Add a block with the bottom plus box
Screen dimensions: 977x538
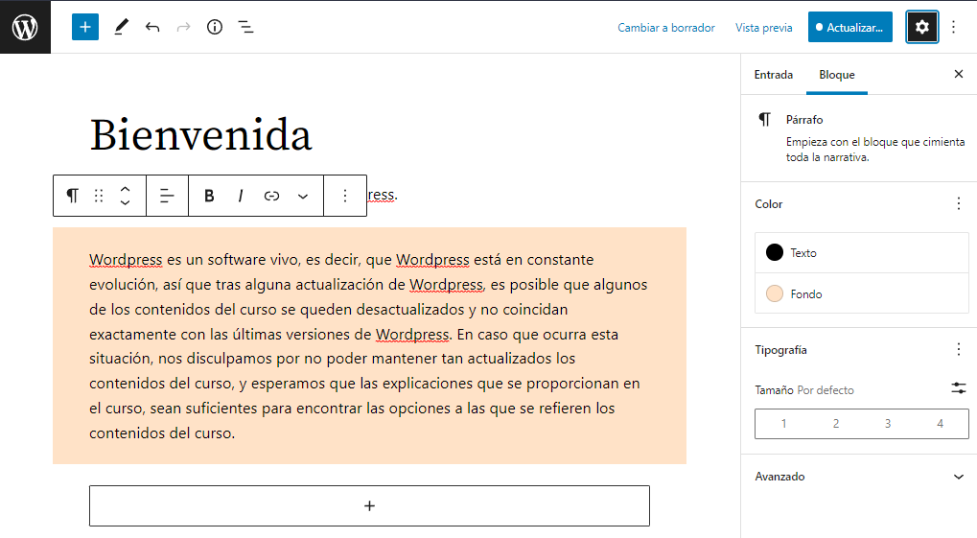369,505
